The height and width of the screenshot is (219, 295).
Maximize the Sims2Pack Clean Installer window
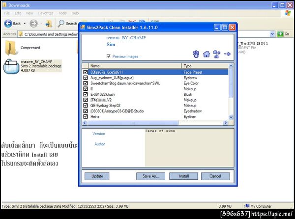click(x=225, y=27)
